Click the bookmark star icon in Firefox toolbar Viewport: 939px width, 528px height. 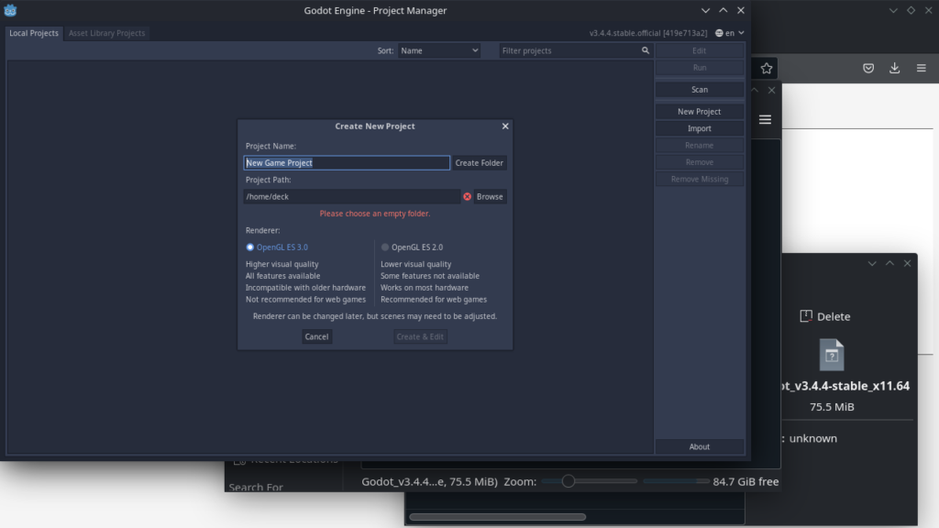766,67
